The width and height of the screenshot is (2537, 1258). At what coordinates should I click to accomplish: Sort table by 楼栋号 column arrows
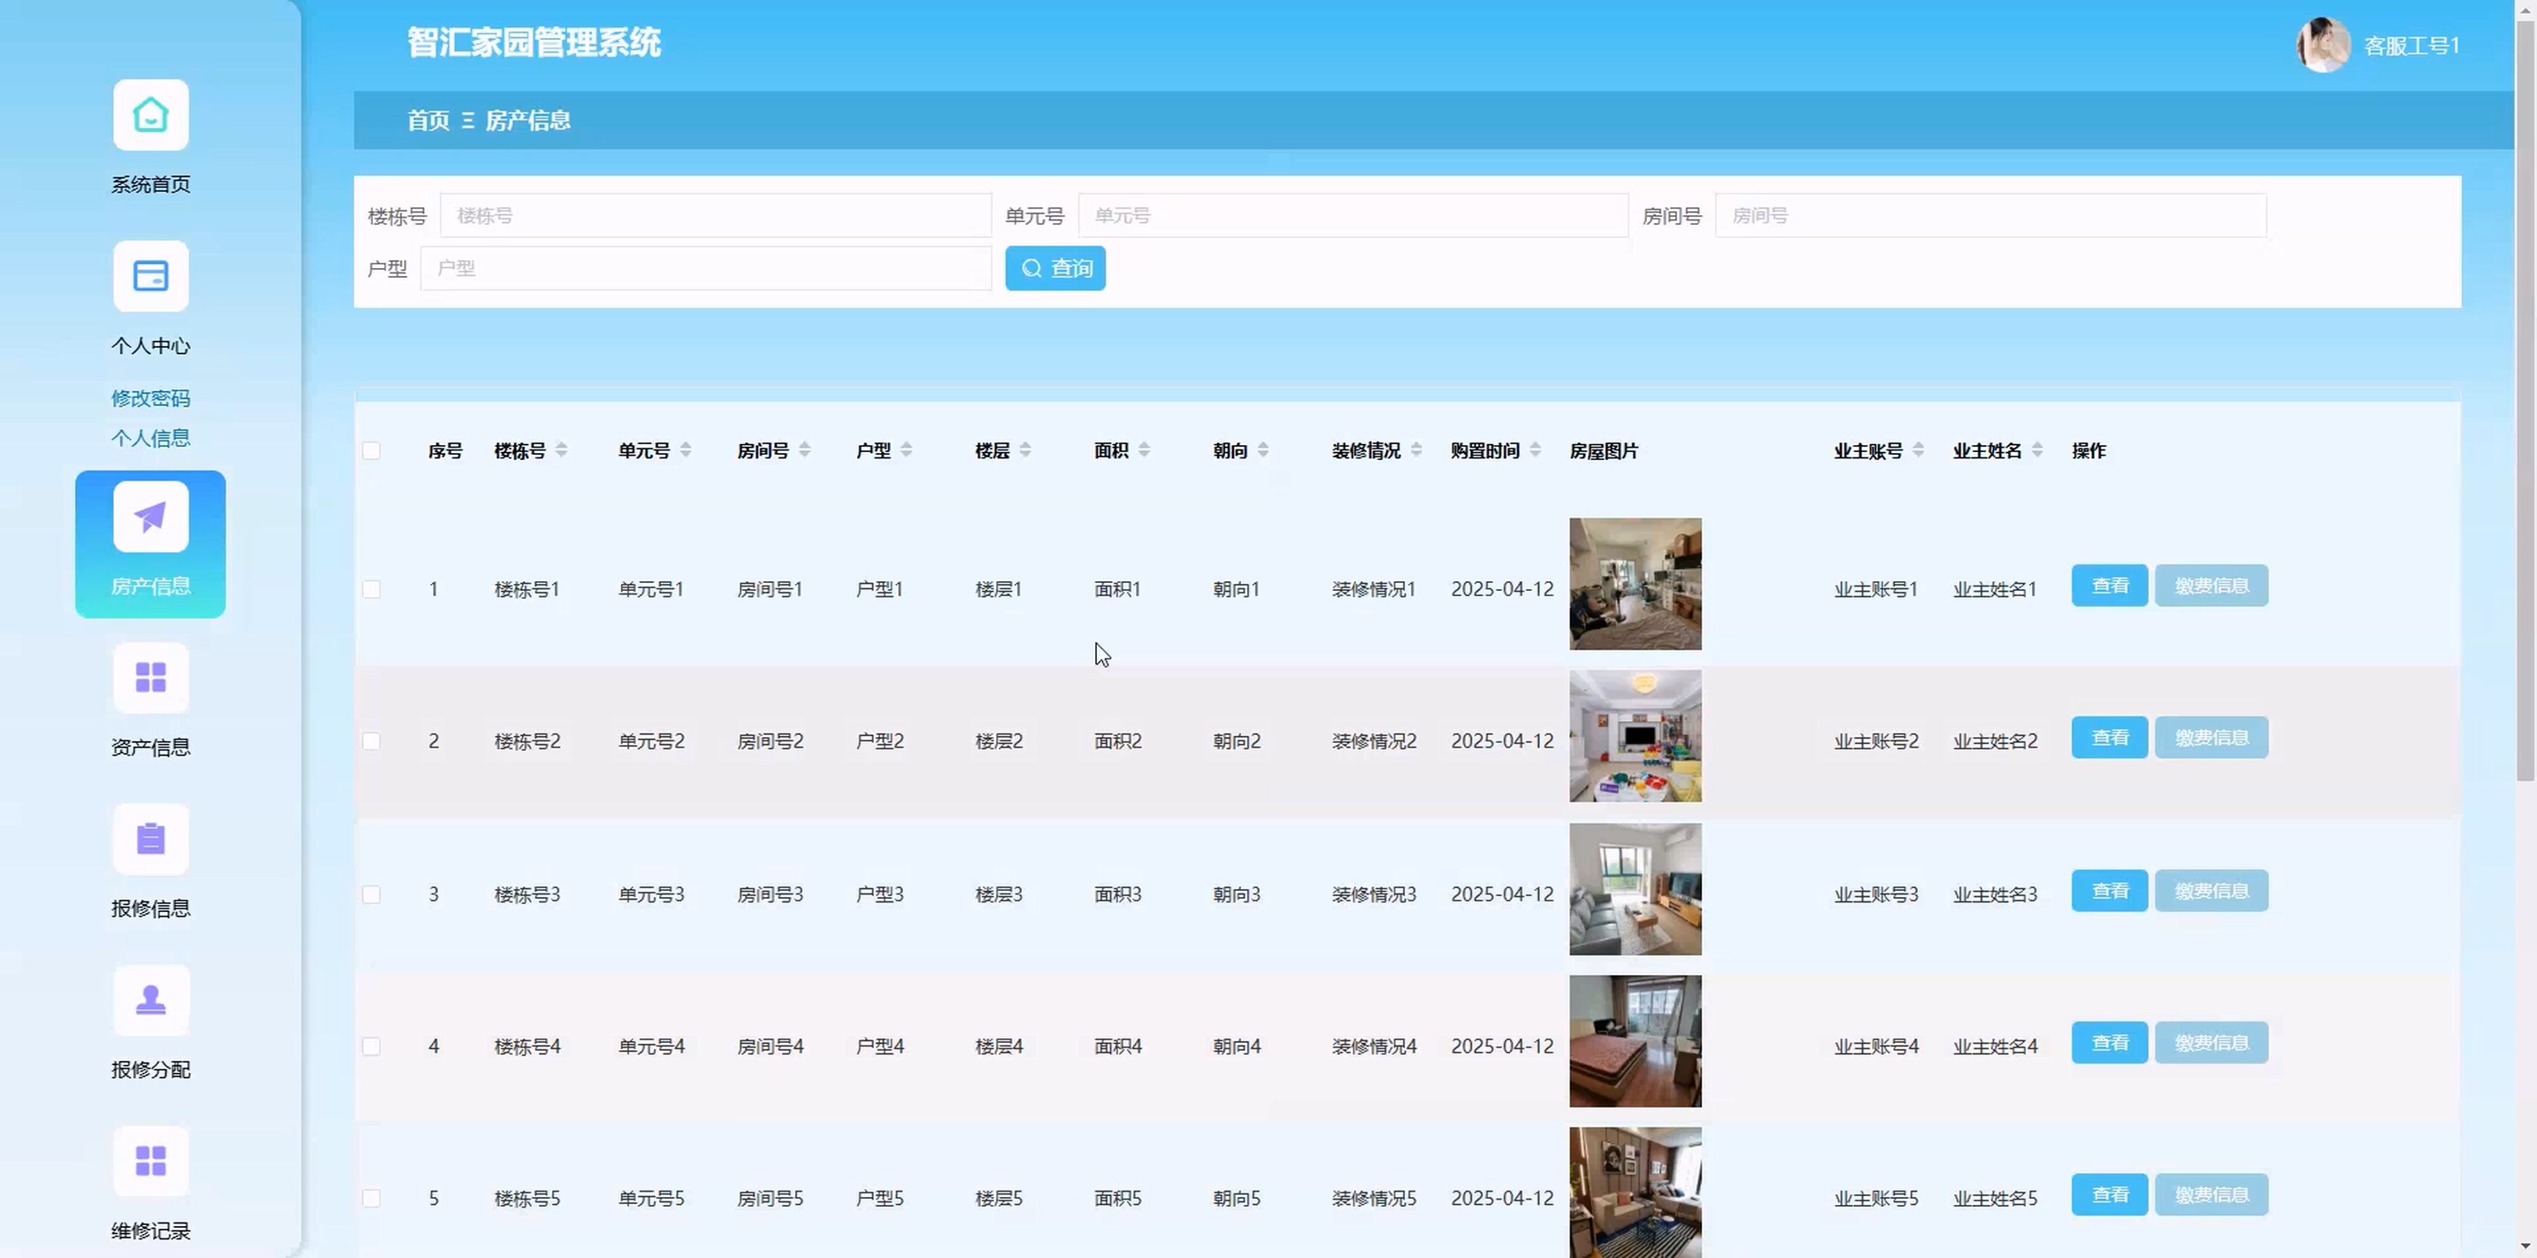(562, 450)
